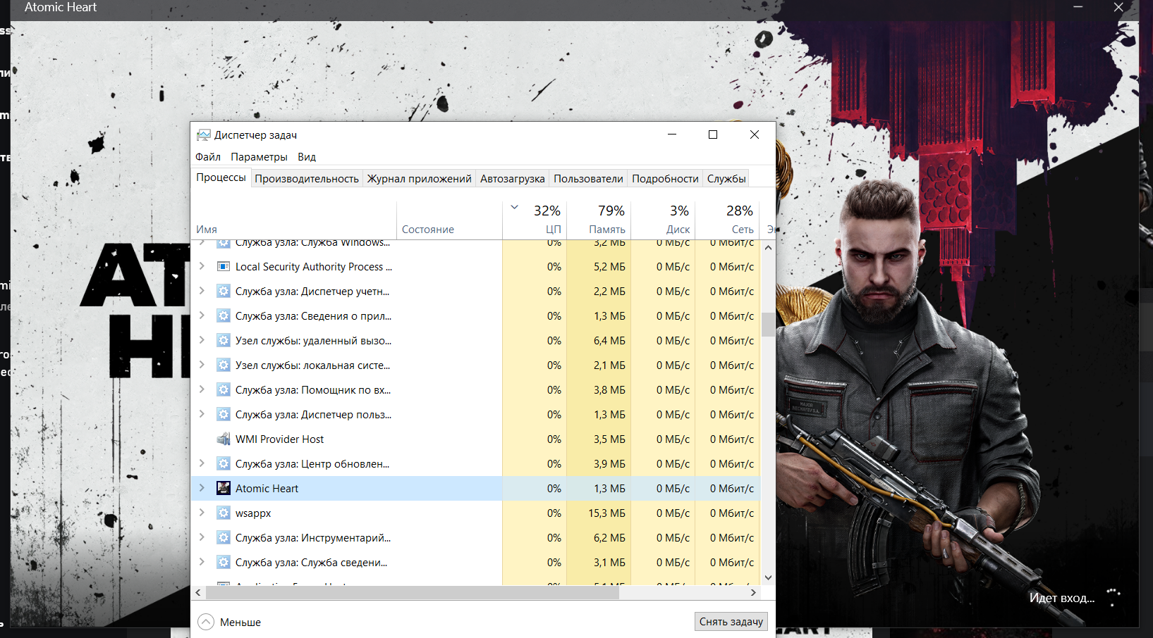The image size is (1153, 638).
Task: Minimize the Atomic Heart launcher window
Action: click(1078, 7)
